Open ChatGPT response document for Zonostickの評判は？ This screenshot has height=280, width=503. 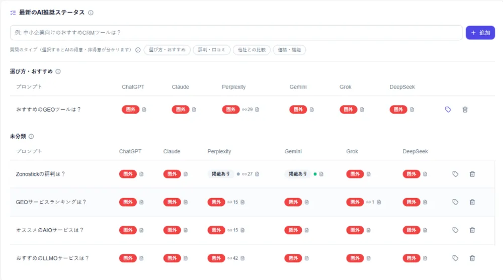click(141, 174)
